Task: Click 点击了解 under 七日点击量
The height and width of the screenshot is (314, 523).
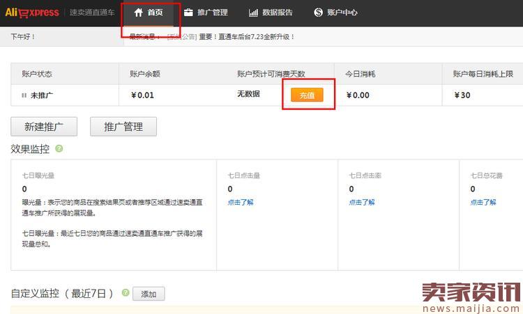Action: point(241,202)
